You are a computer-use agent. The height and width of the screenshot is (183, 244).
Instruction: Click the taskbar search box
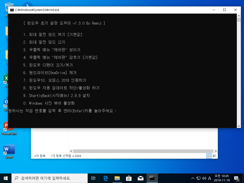[50, 178]
